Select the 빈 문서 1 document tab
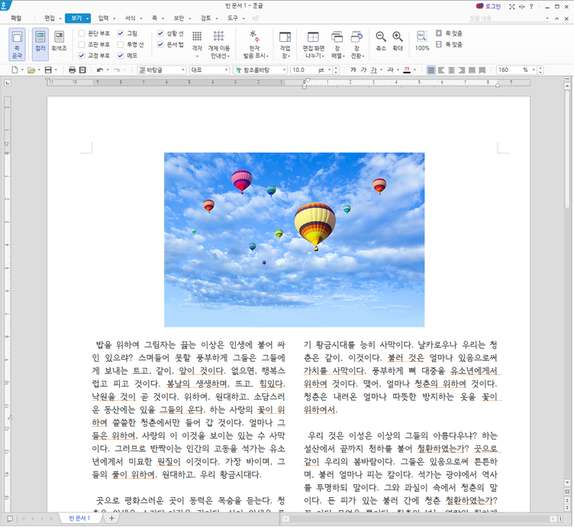This screenshot has width=574, height=527. point(79,518)
